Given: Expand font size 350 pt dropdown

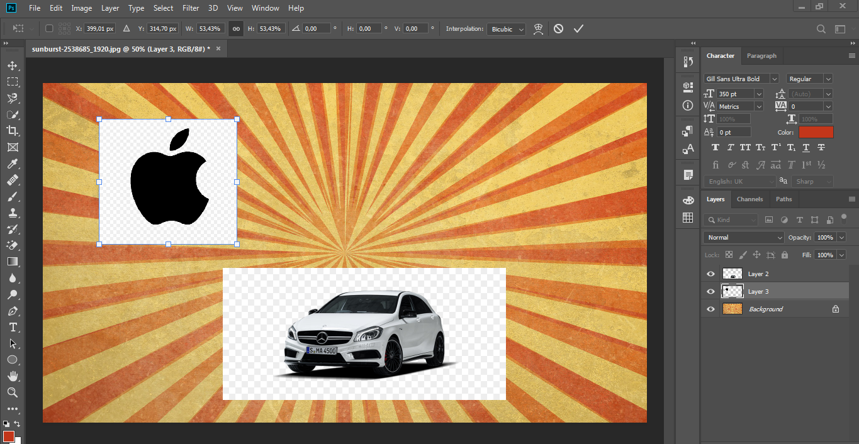Looking at the screenshot, I should pyautogui.click(x=759, y=94).
